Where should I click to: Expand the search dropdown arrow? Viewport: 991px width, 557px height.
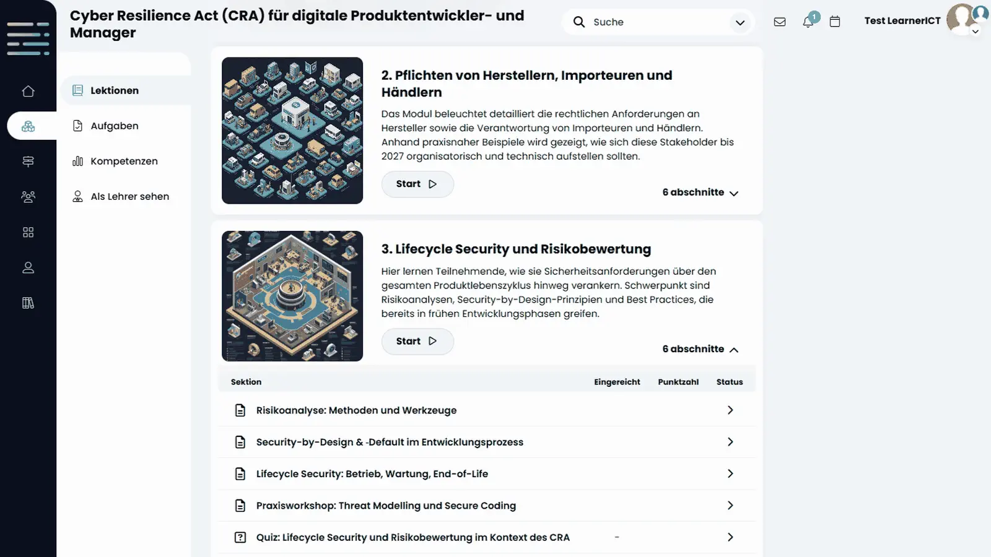(x=740, y=22)
